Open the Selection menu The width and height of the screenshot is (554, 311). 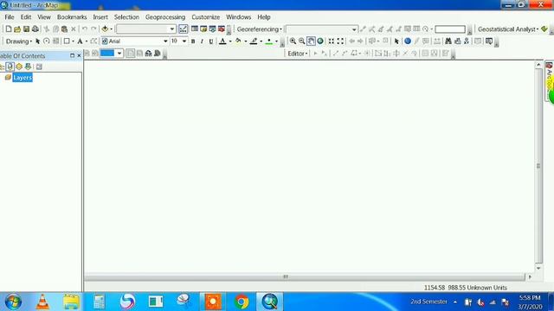coord(126,17)
